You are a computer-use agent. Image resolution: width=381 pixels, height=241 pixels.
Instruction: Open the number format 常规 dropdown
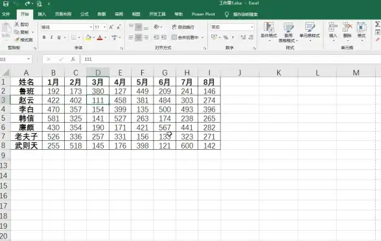[x=252, y=27]
